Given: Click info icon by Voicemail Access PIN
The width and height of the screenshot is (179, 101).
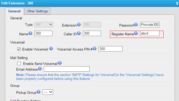Looking at the screenshot, I should (x=95, y=48).
